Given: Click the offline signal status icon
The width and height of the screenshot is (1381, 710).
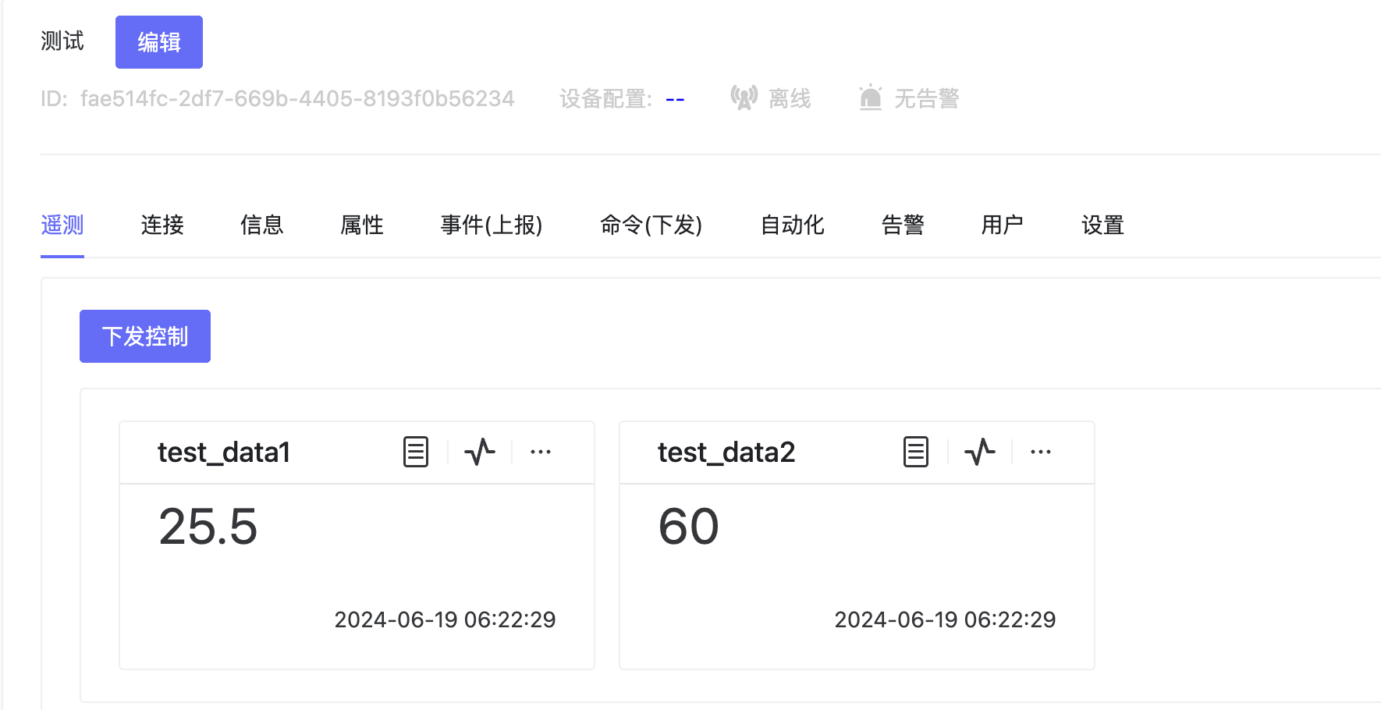Looking at the screenshot, I should click(x=744, y=97).
